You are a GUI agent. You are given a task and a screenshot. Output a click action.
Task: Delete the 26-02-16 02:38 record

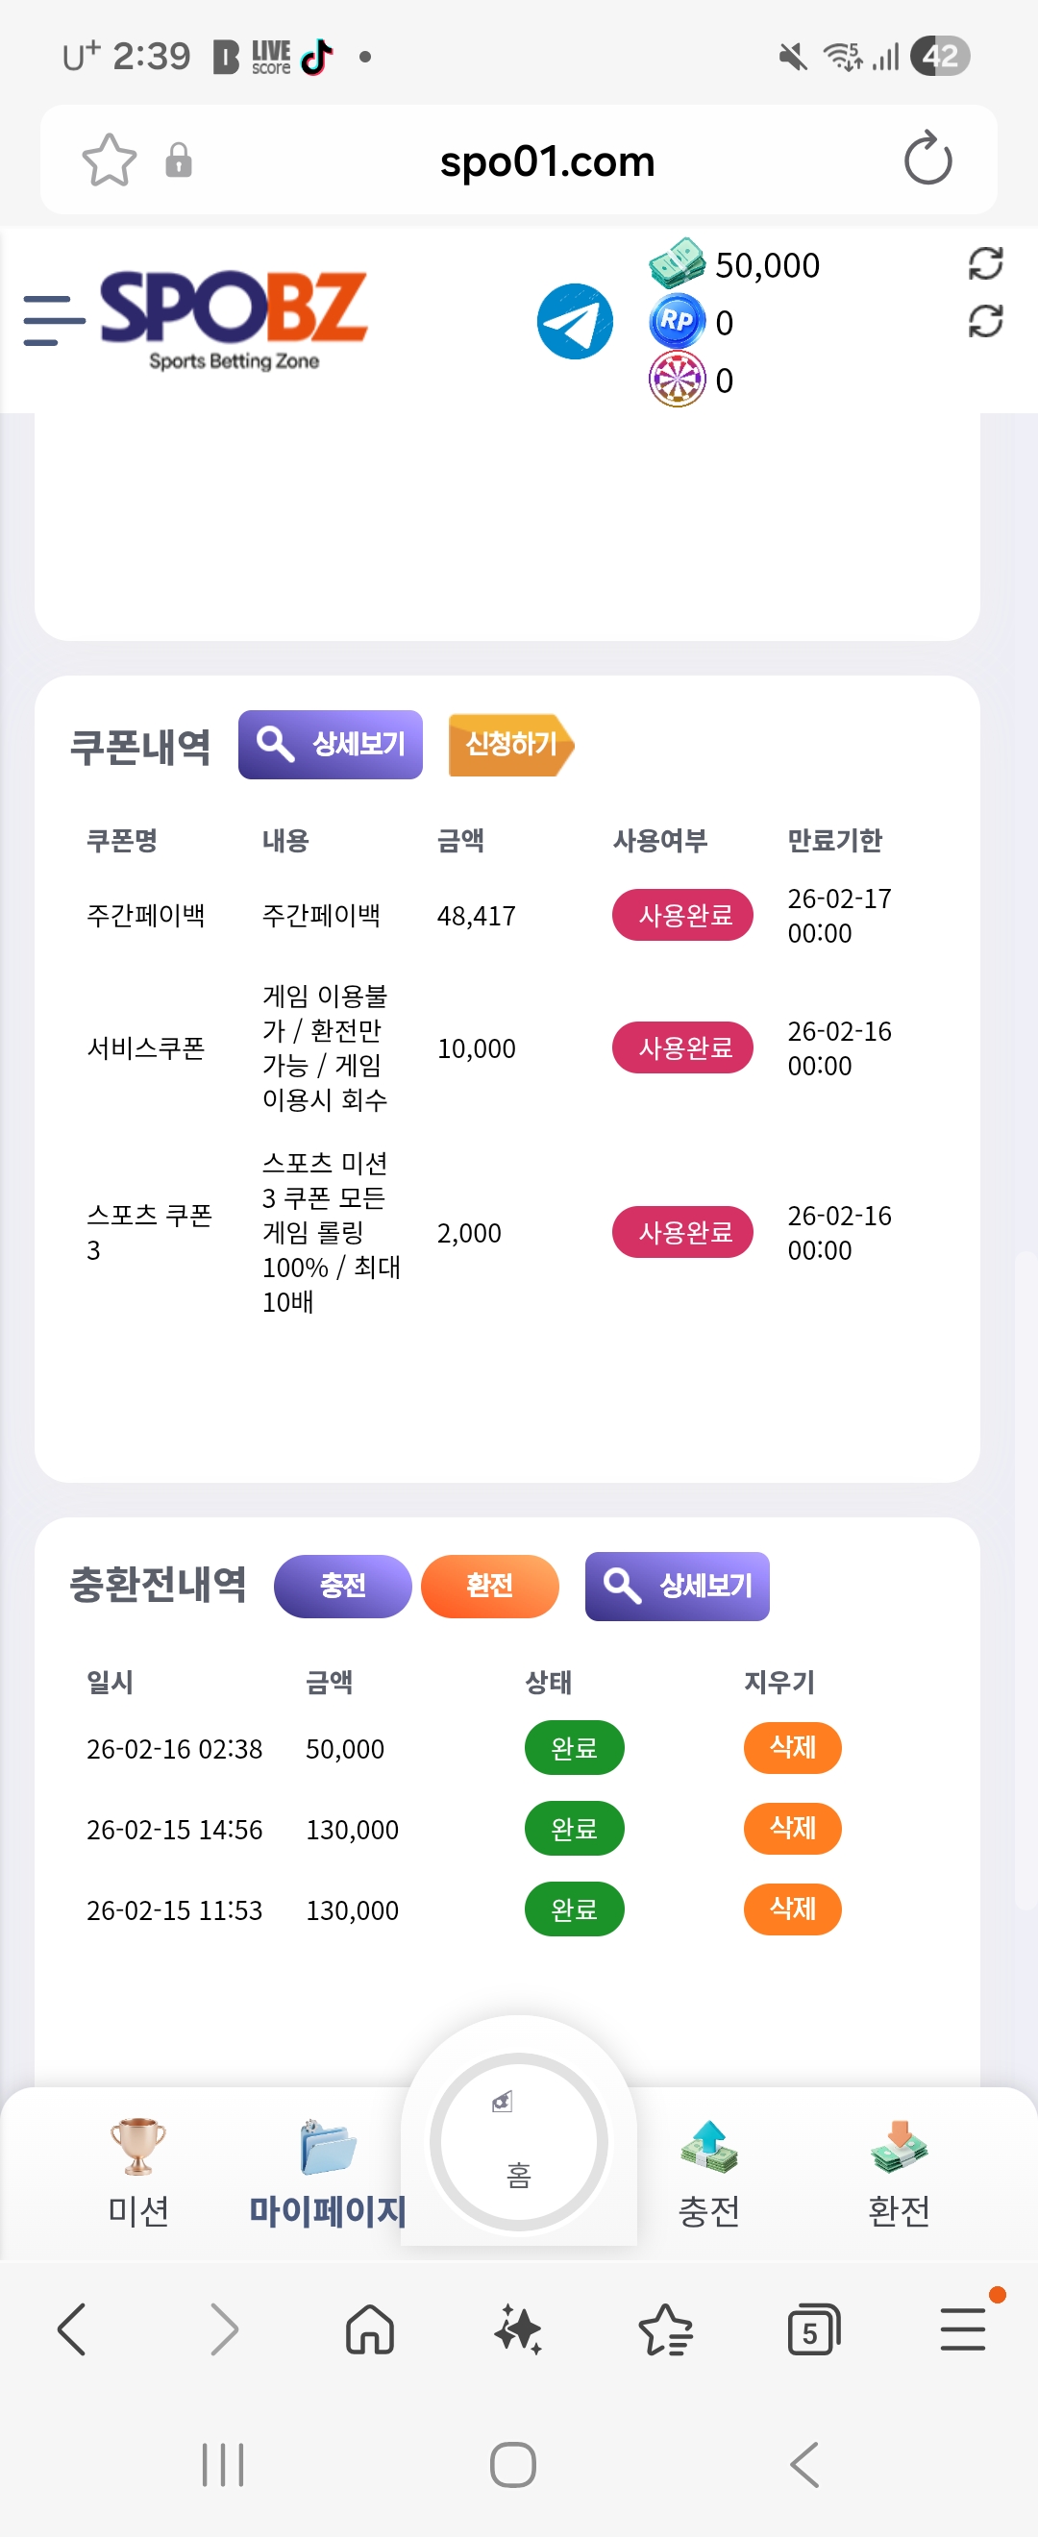792,1748
